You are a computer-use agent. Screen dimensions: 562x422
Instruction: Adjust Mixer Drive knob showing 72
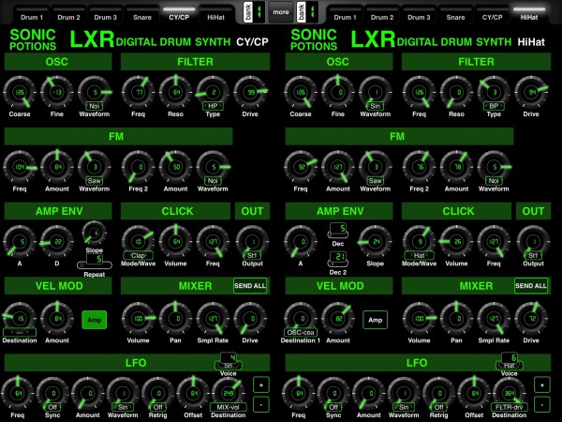pyautogui.click(x=531, y=318)
